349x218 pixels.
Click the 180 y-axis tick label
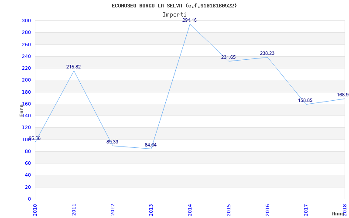click(27, 92)
